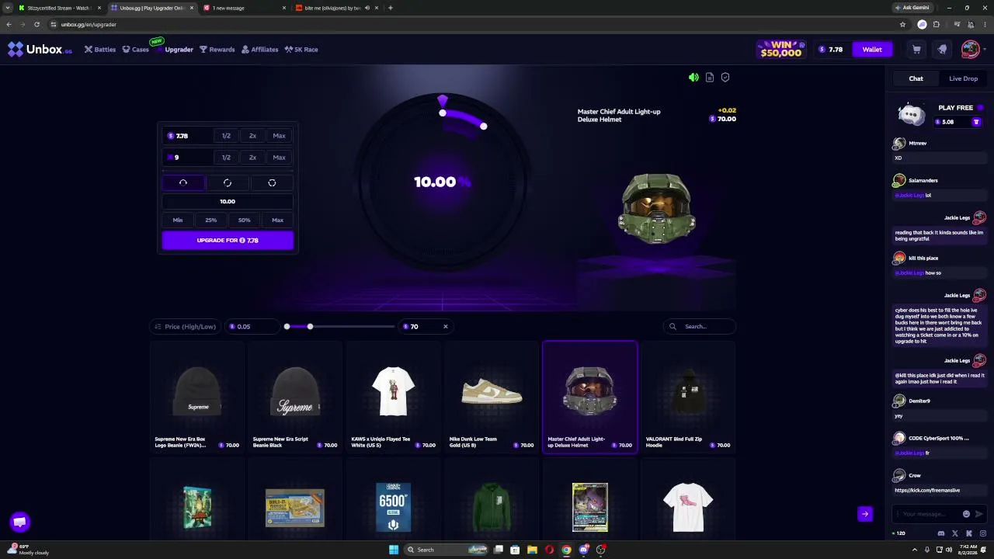This screenshot has height=559, width=994.
Task: Click the support chat bubble icon
Action: [20, 523]
